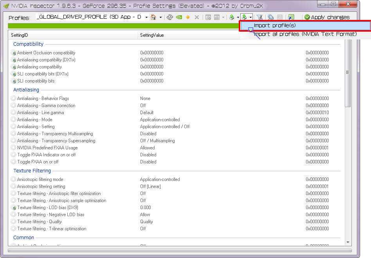This screenshot has height=258, width=371.
Task: Click the Compatibility group header
Action: (x=29, y=44)
